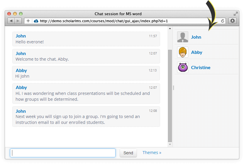
Task: Click the chat scrollbar down arrow
Action: pyautogui.click(x=170, y=144)
